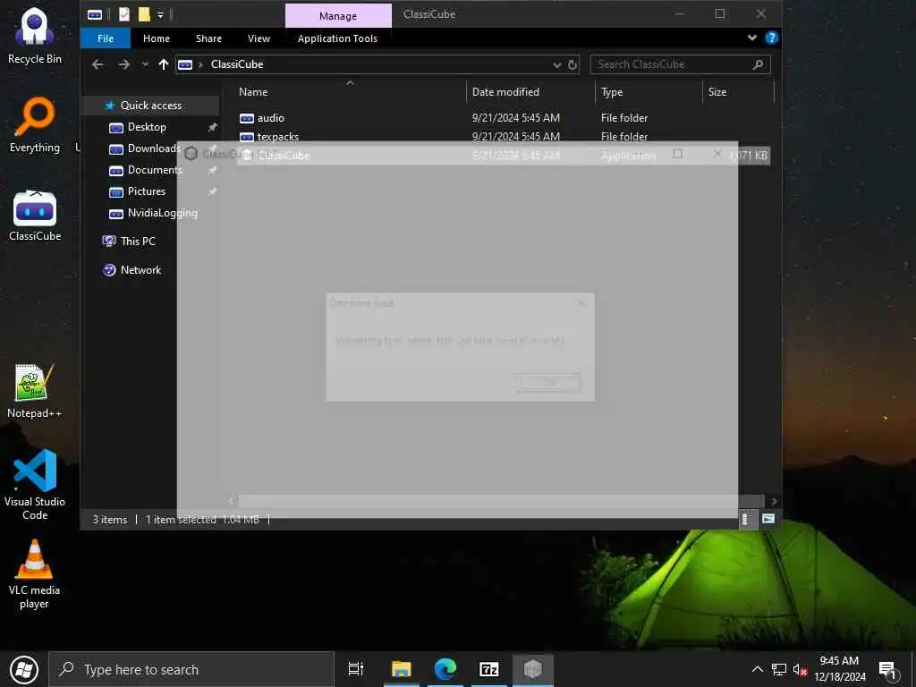The height and width of the screenshot is (687, 916).
Task: Open network status from the system tray
Action: (x=779, y=669)
